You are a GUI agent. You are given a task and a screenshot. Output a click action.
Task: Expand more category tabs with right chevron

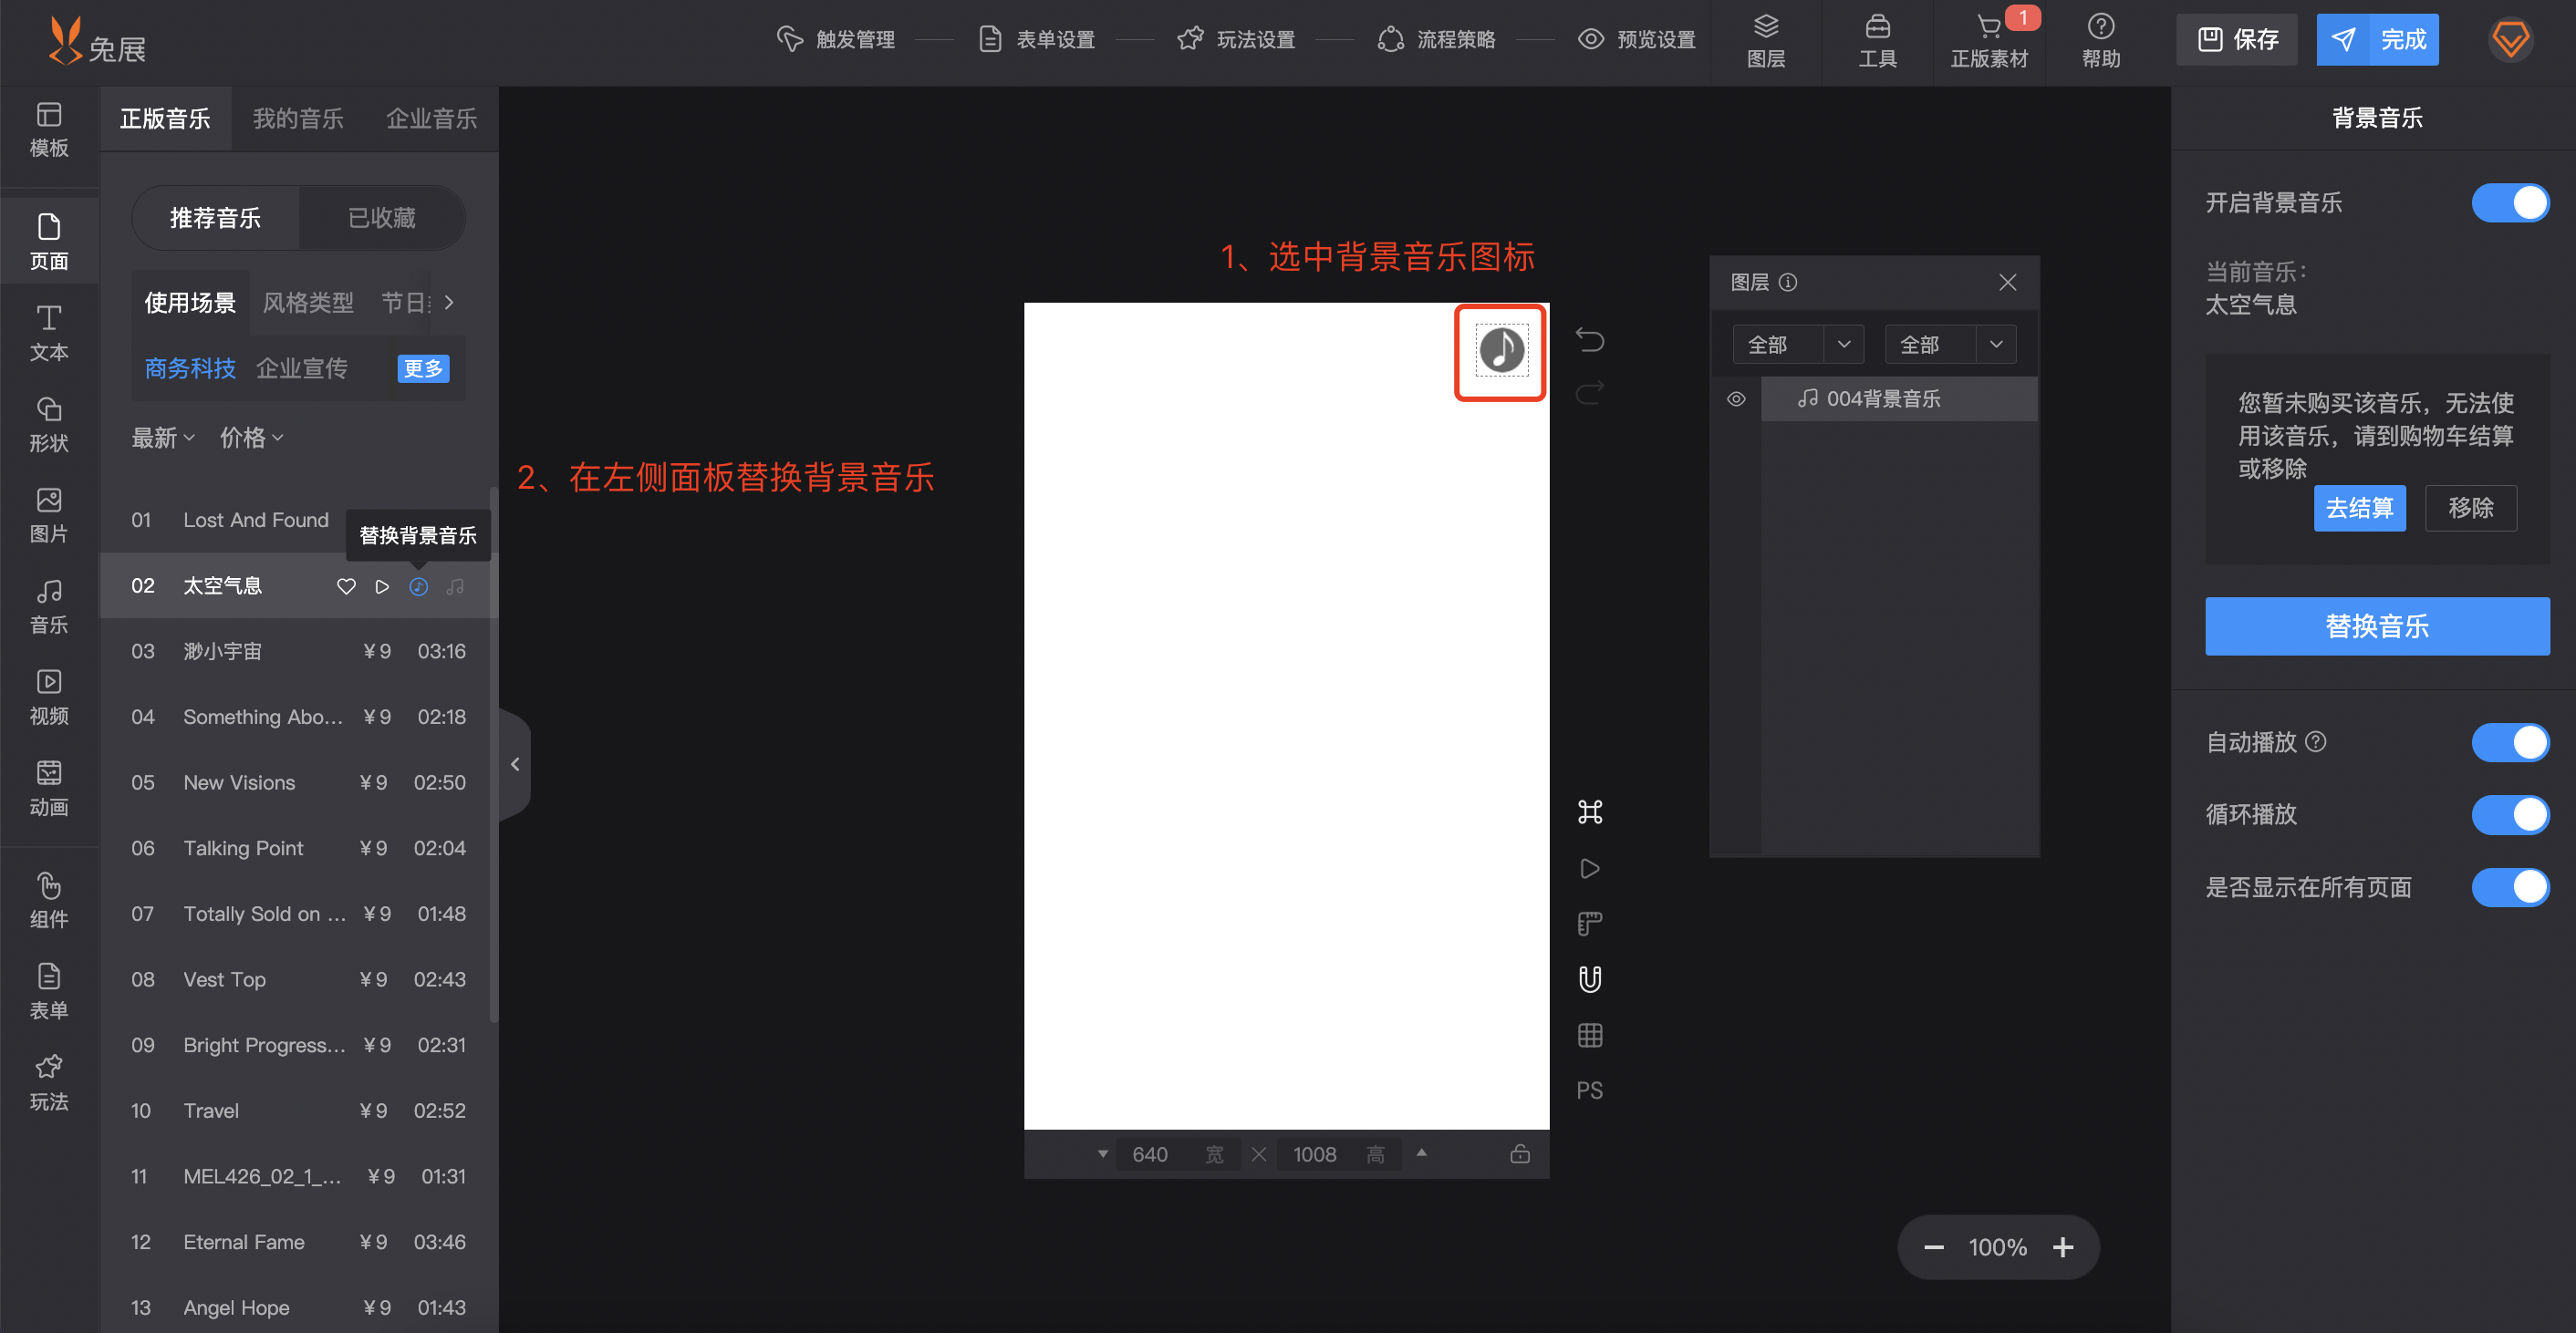449,302
